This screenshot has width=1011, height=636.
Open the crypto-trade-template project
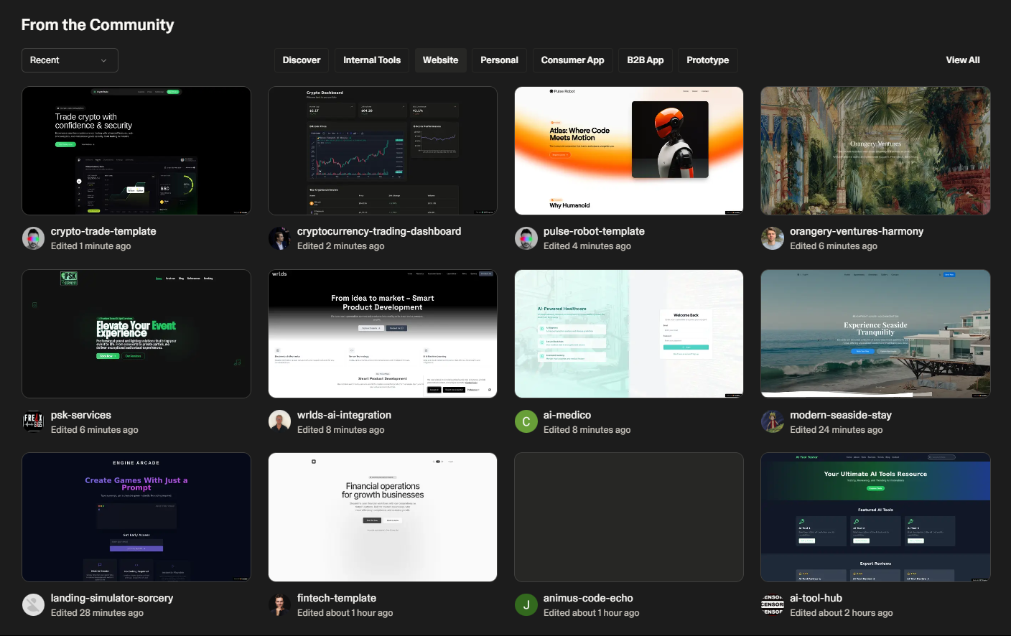coord(136,150)
